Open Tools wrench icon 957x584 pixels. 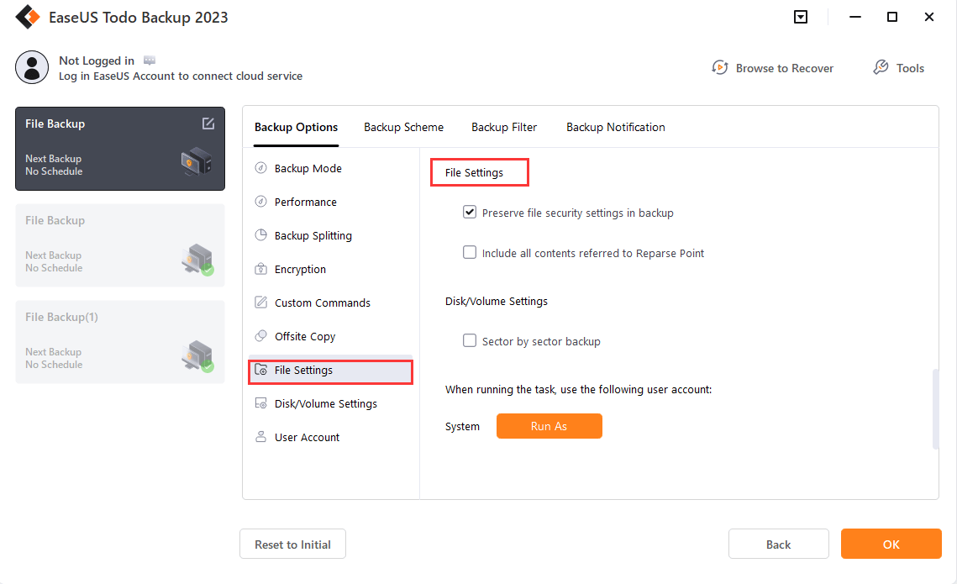[x=881, y=68]
